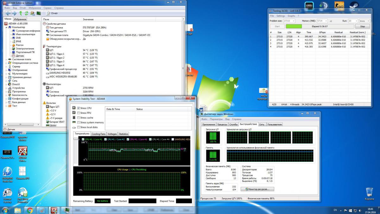Click the green up arrow toolbar icon
Viewport: 380px width, 214px height.
point(21,13)
